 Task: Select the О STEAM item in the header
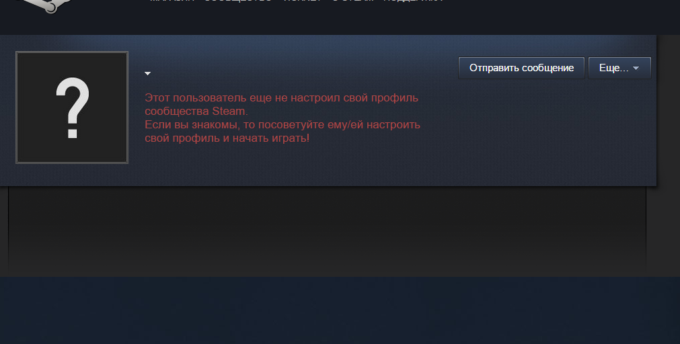pos(352,1)
